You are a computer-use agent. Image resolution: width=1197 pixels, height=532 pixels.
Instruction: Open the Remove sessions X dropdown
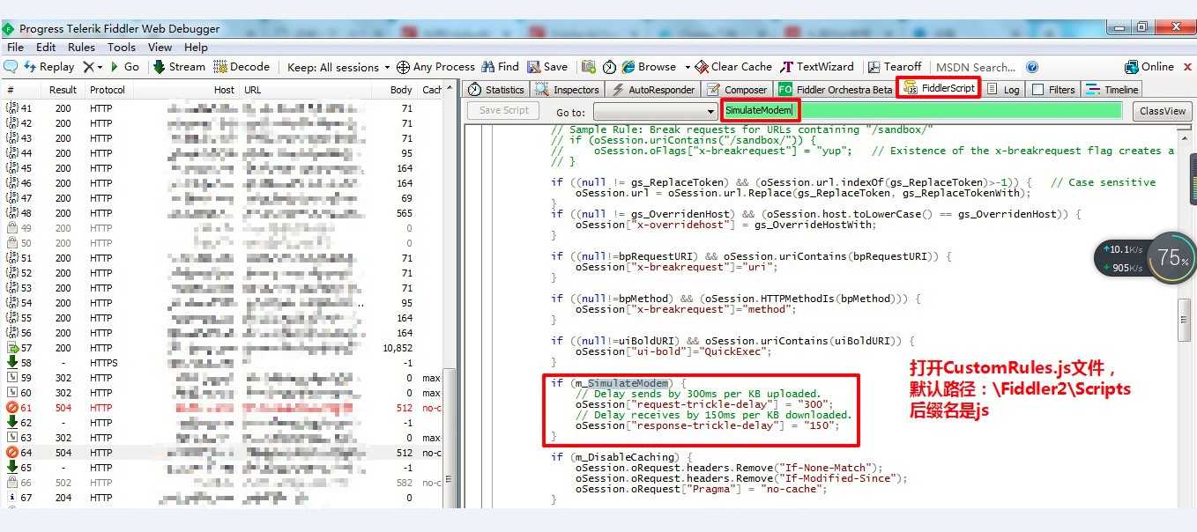[93, 67]
